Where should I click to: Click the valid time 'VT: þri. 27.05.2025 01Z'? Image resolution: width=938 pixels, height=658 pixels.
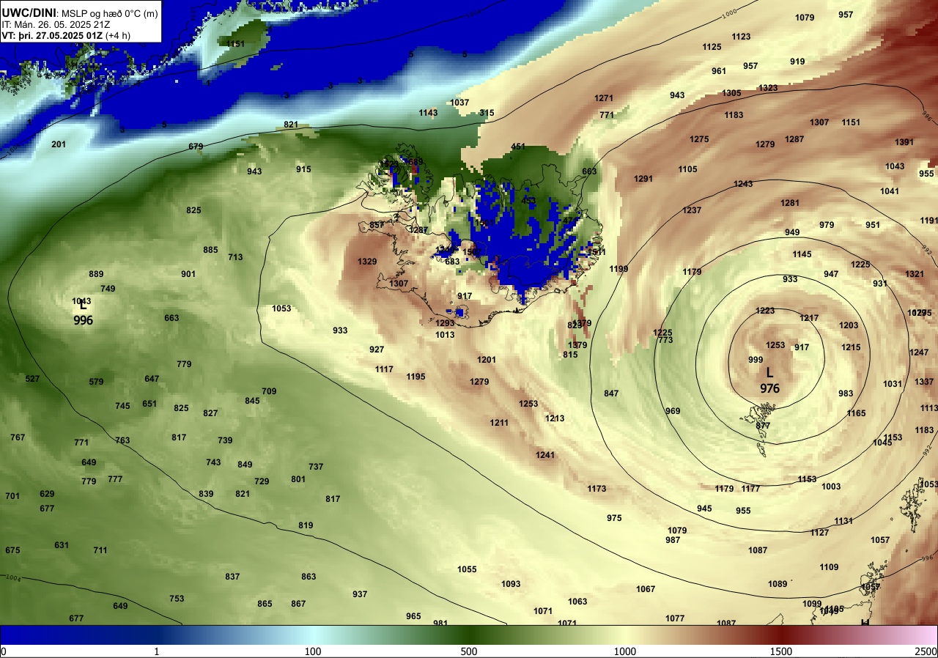click(53, 35)
